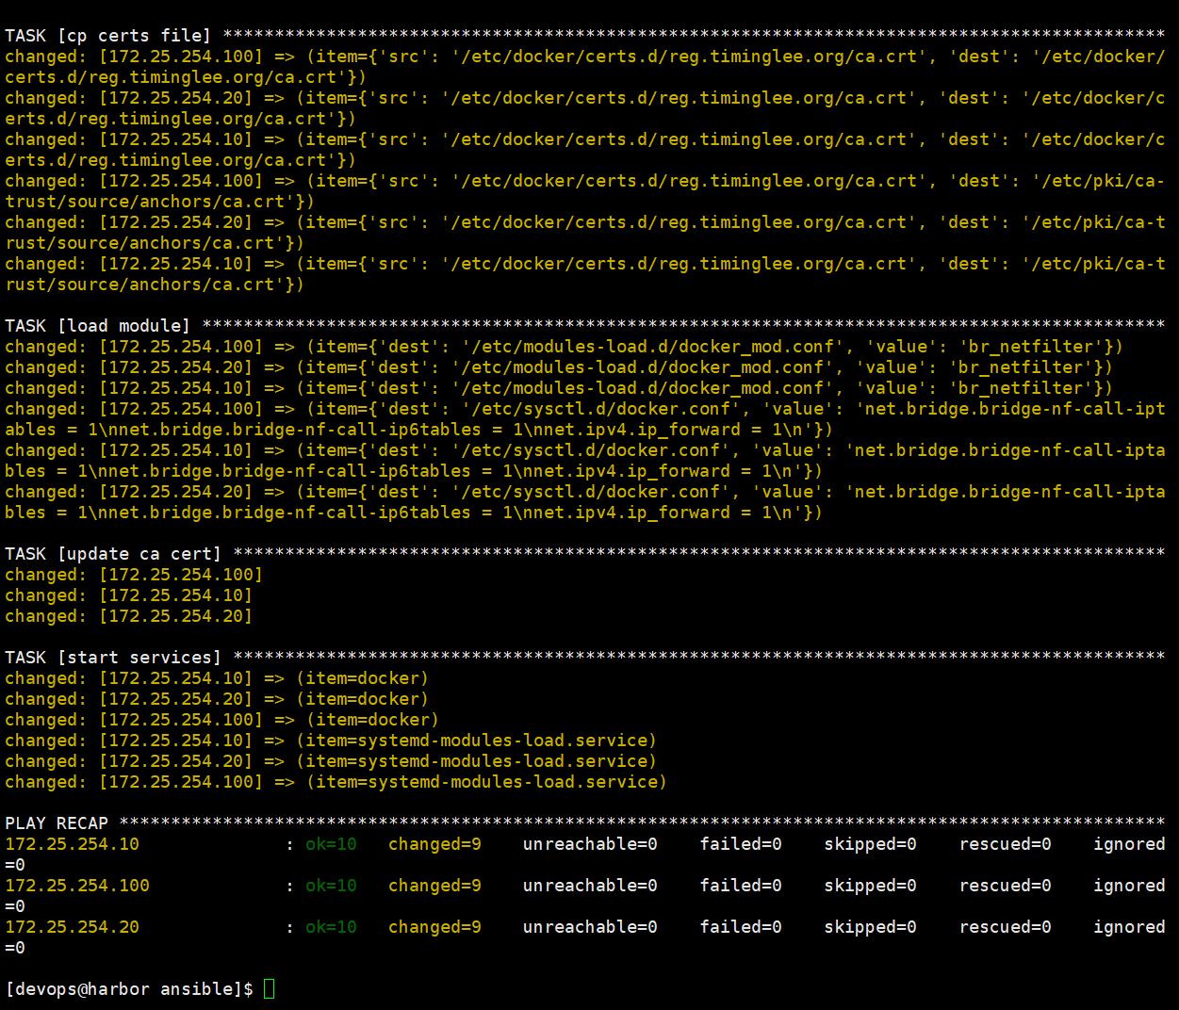This screenshot has width=1179, height=1010.
Task: Click "unreachable=0" in the 172.25.254.100 recap row
Action: click(x=590, y=886)
